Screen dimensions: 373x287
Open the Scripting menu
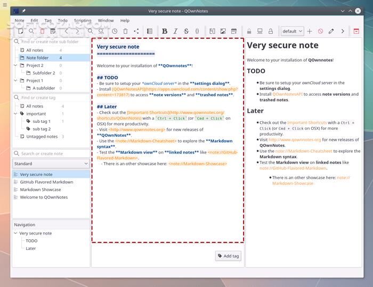coord(83,20)
